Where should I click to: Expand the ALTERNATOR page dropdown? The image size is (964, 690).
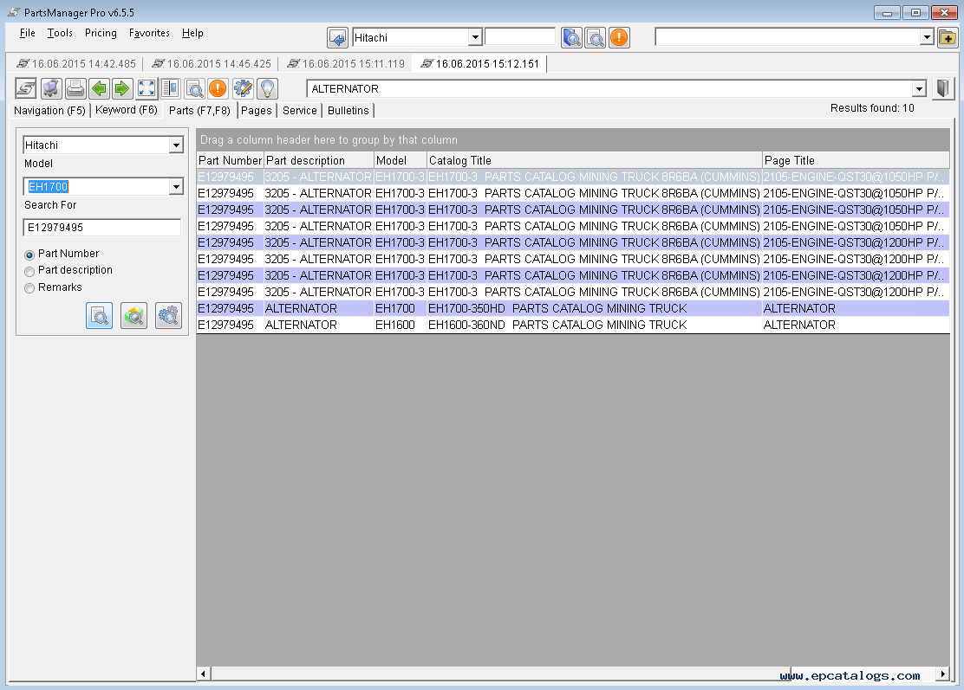point(919,89)
